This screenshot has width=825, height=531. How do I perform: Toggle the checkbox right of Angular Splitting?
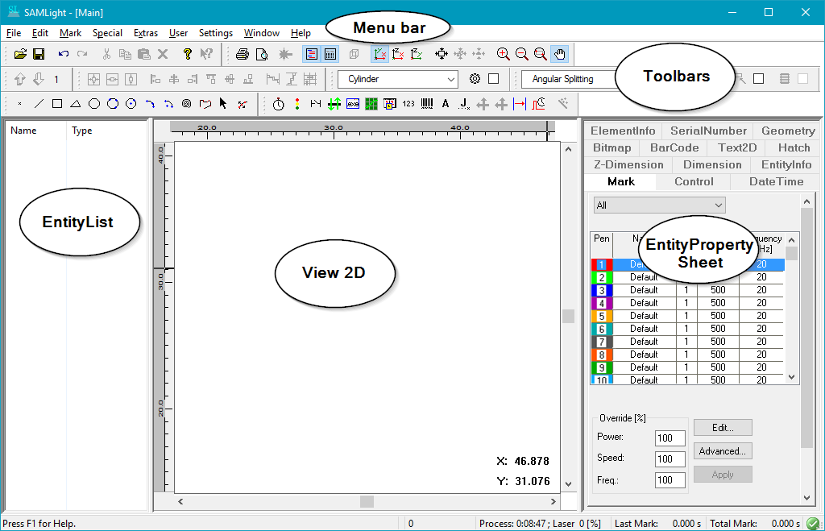pyautogui.click(x=758, y=79)
